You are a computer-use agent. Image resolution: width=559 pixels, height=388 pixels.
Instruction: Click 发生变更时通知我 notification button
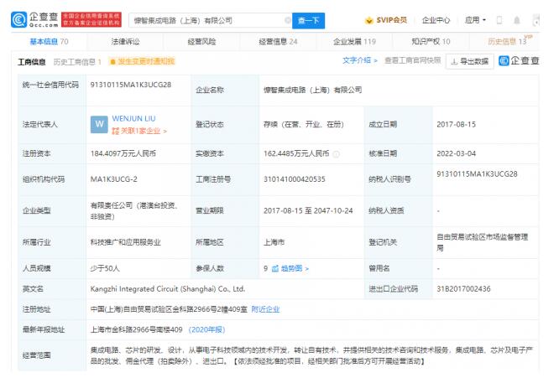pos(142,61)
